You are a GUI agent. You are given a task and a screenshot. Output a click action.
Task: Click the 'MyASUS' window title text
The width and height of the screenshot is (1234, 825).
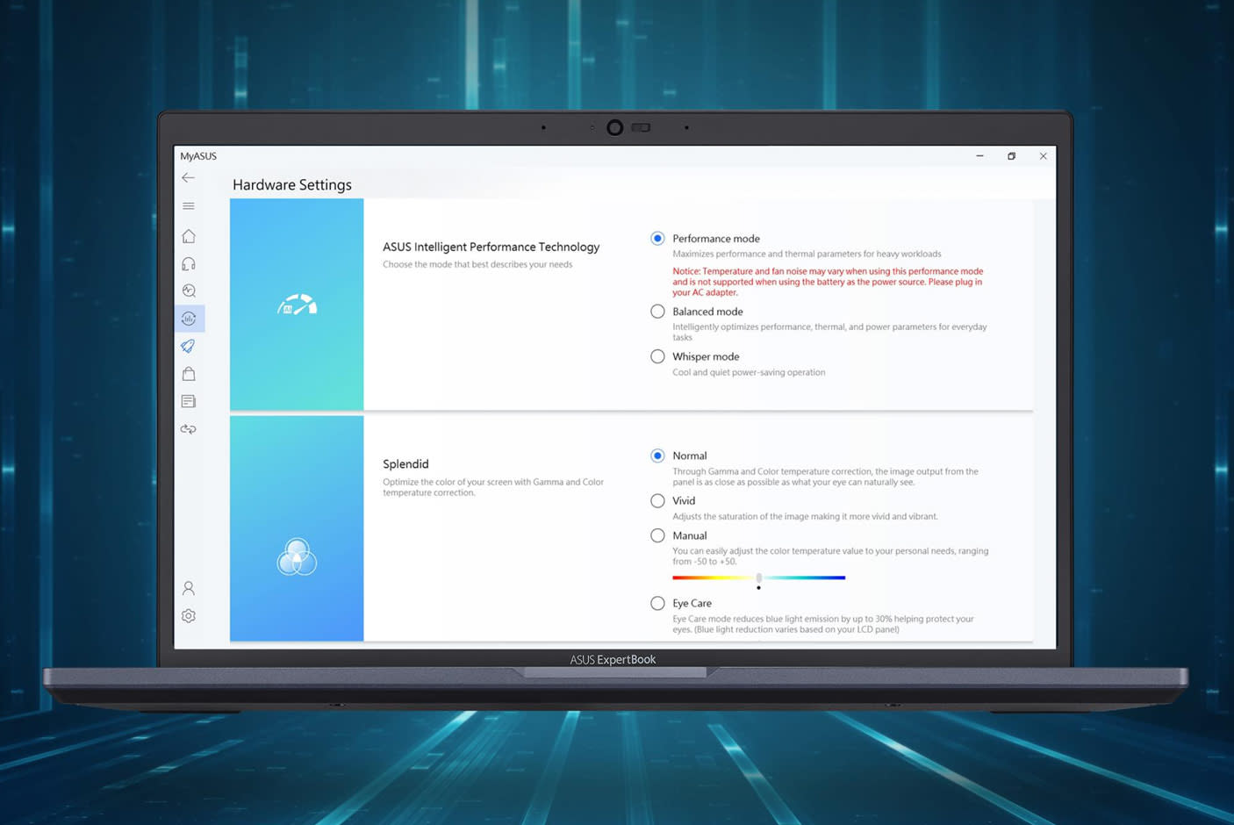click(198, 156)
